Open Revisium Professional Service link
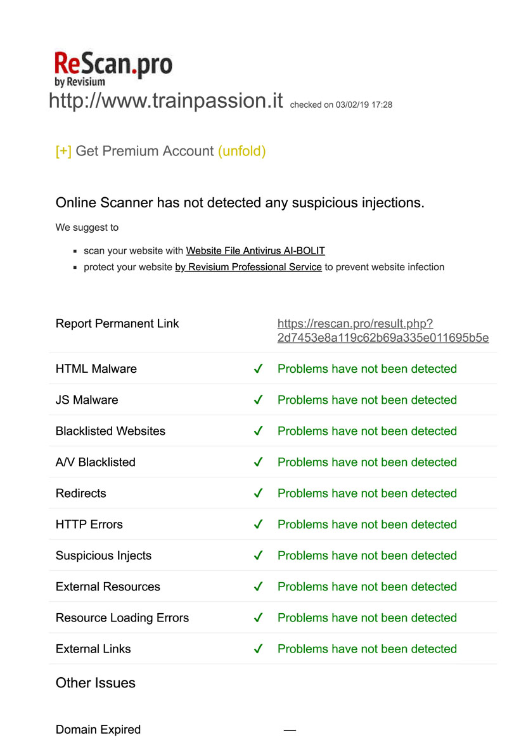The height and width of the screenshot is (740, 507). coord(248,267)
